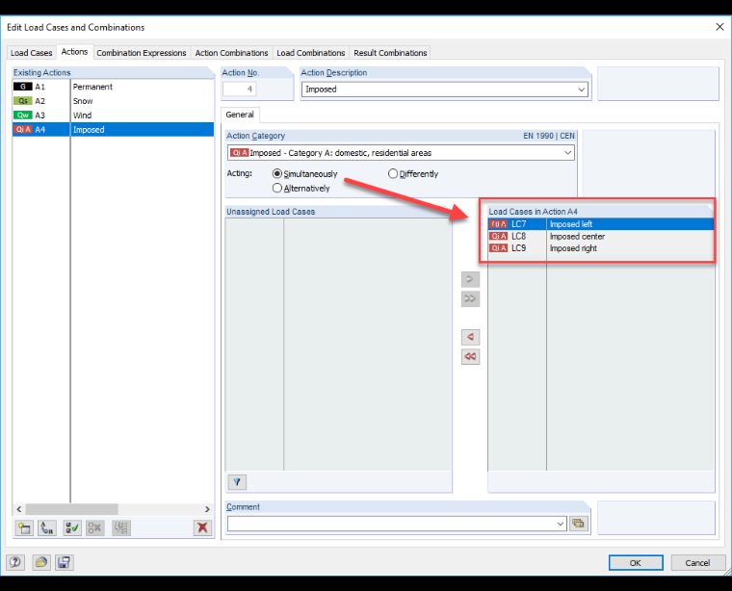Click the red Qi A badge of LC9
Image resolution: width=732 pixels, height=591 pixels.
click(x=499, y=248)
